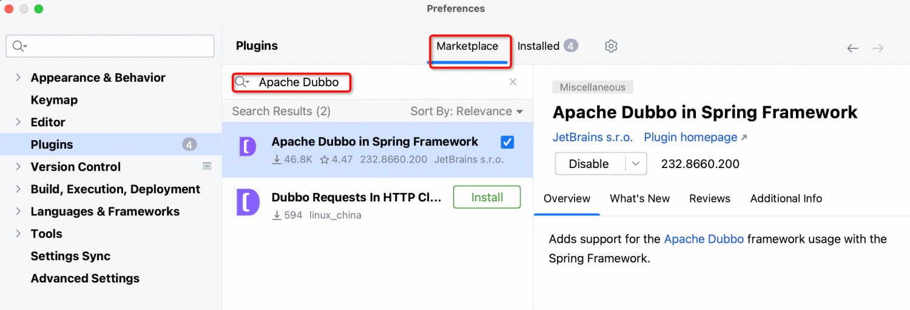Click the plugin search magnifier icon
The height and width of the screenshot is (310, 910).
click(x=242, y=83)
